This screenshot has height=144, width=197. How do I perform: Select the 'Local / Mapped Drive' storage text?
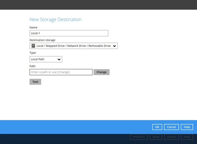[x=73, y=46]
